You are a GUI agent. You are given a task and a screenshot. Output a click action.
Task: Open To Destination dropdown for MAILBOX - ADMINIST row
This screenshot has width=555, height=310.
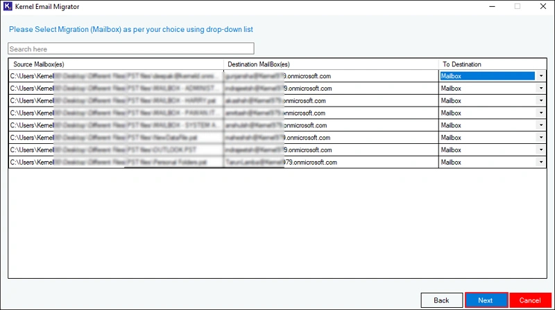[x=541, y=89]
